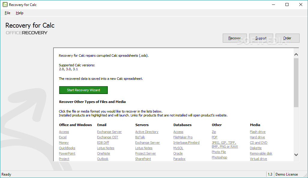Open Exchange Server link under Email
Image resolution: width=308 pixels, height=178 pixels.
(x=109, y=132)
